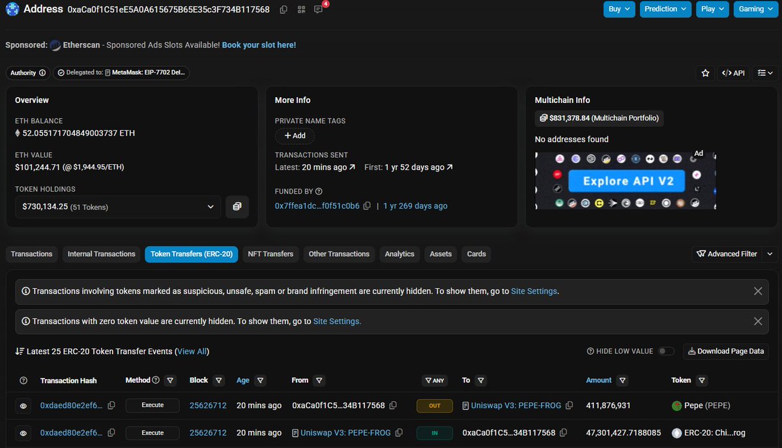The width and height of the screenshot is (782, 448).
Task: Filter by Amount column
Action: 622,381
